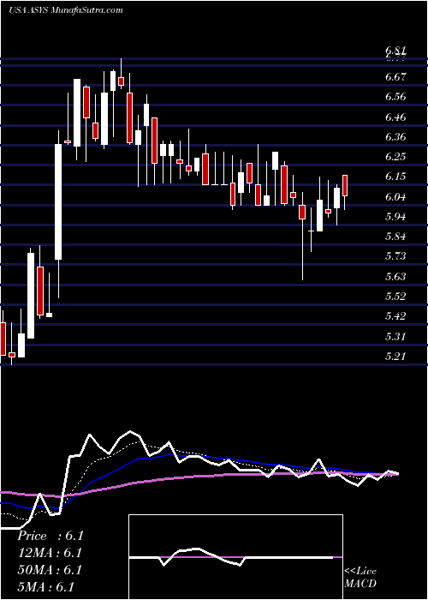Select the 6.56 price level label
This screenshot has height=600, width=428.
[x=395, y=97]
